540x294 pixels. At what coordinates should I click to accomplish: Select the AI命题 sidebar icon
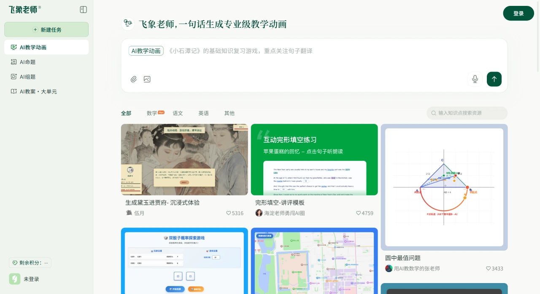pos(13,62)
